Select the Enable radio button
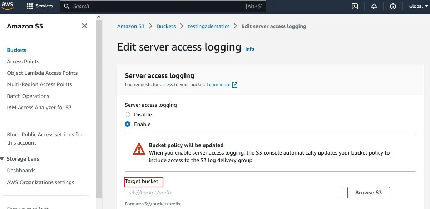This screenshot has width=430, height=209. (127, 124)
